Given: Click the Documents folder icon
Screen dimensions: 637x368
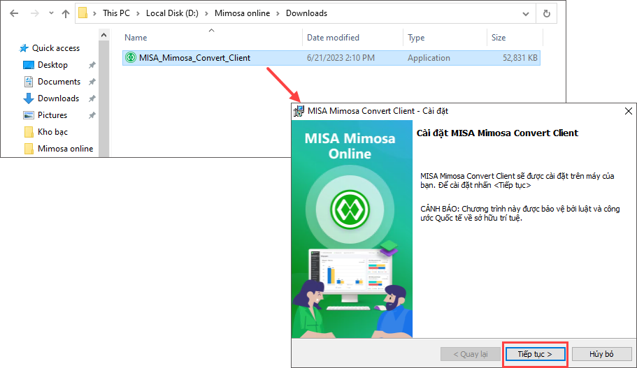Looking at the screenshot, I should [29, 82].
